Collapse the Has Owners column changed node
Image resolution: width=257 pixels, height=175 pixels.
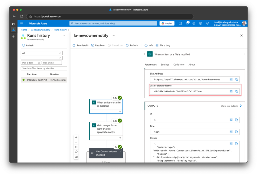pos(121,151)
